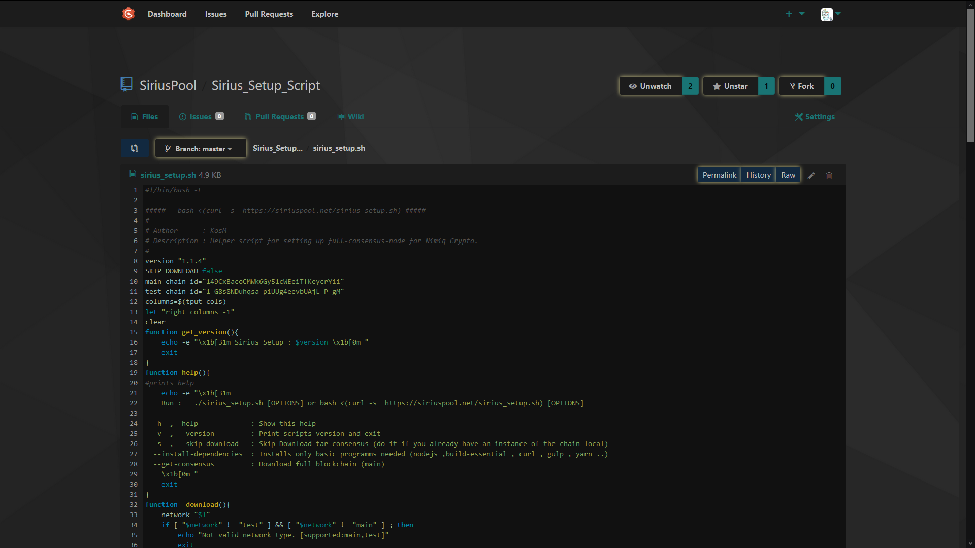Open repository Settings
Viewport: 975px width, 548px height.
pyautogui.click(x=815, y=117)
